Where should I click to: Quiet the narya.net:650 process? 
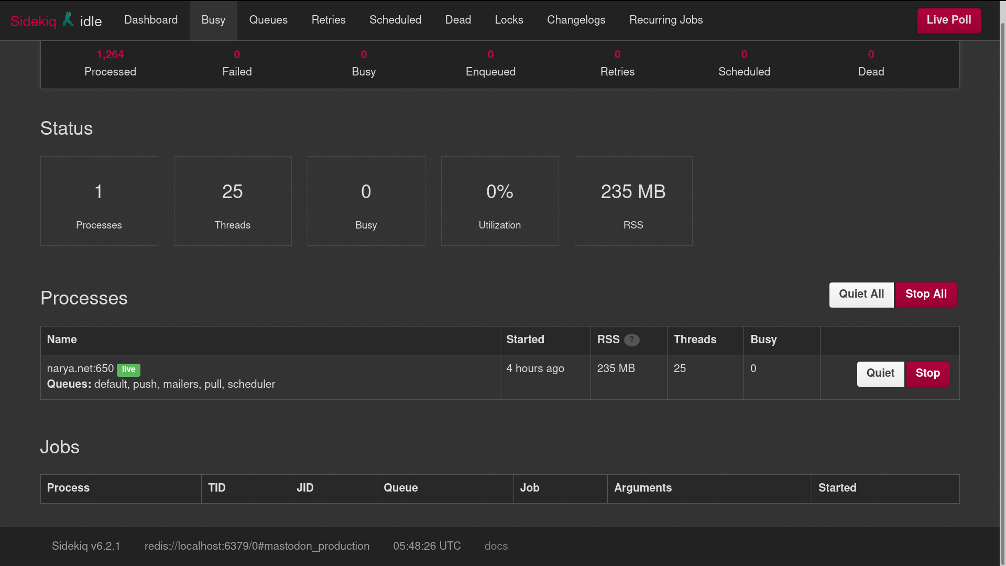tap(880, 374)
